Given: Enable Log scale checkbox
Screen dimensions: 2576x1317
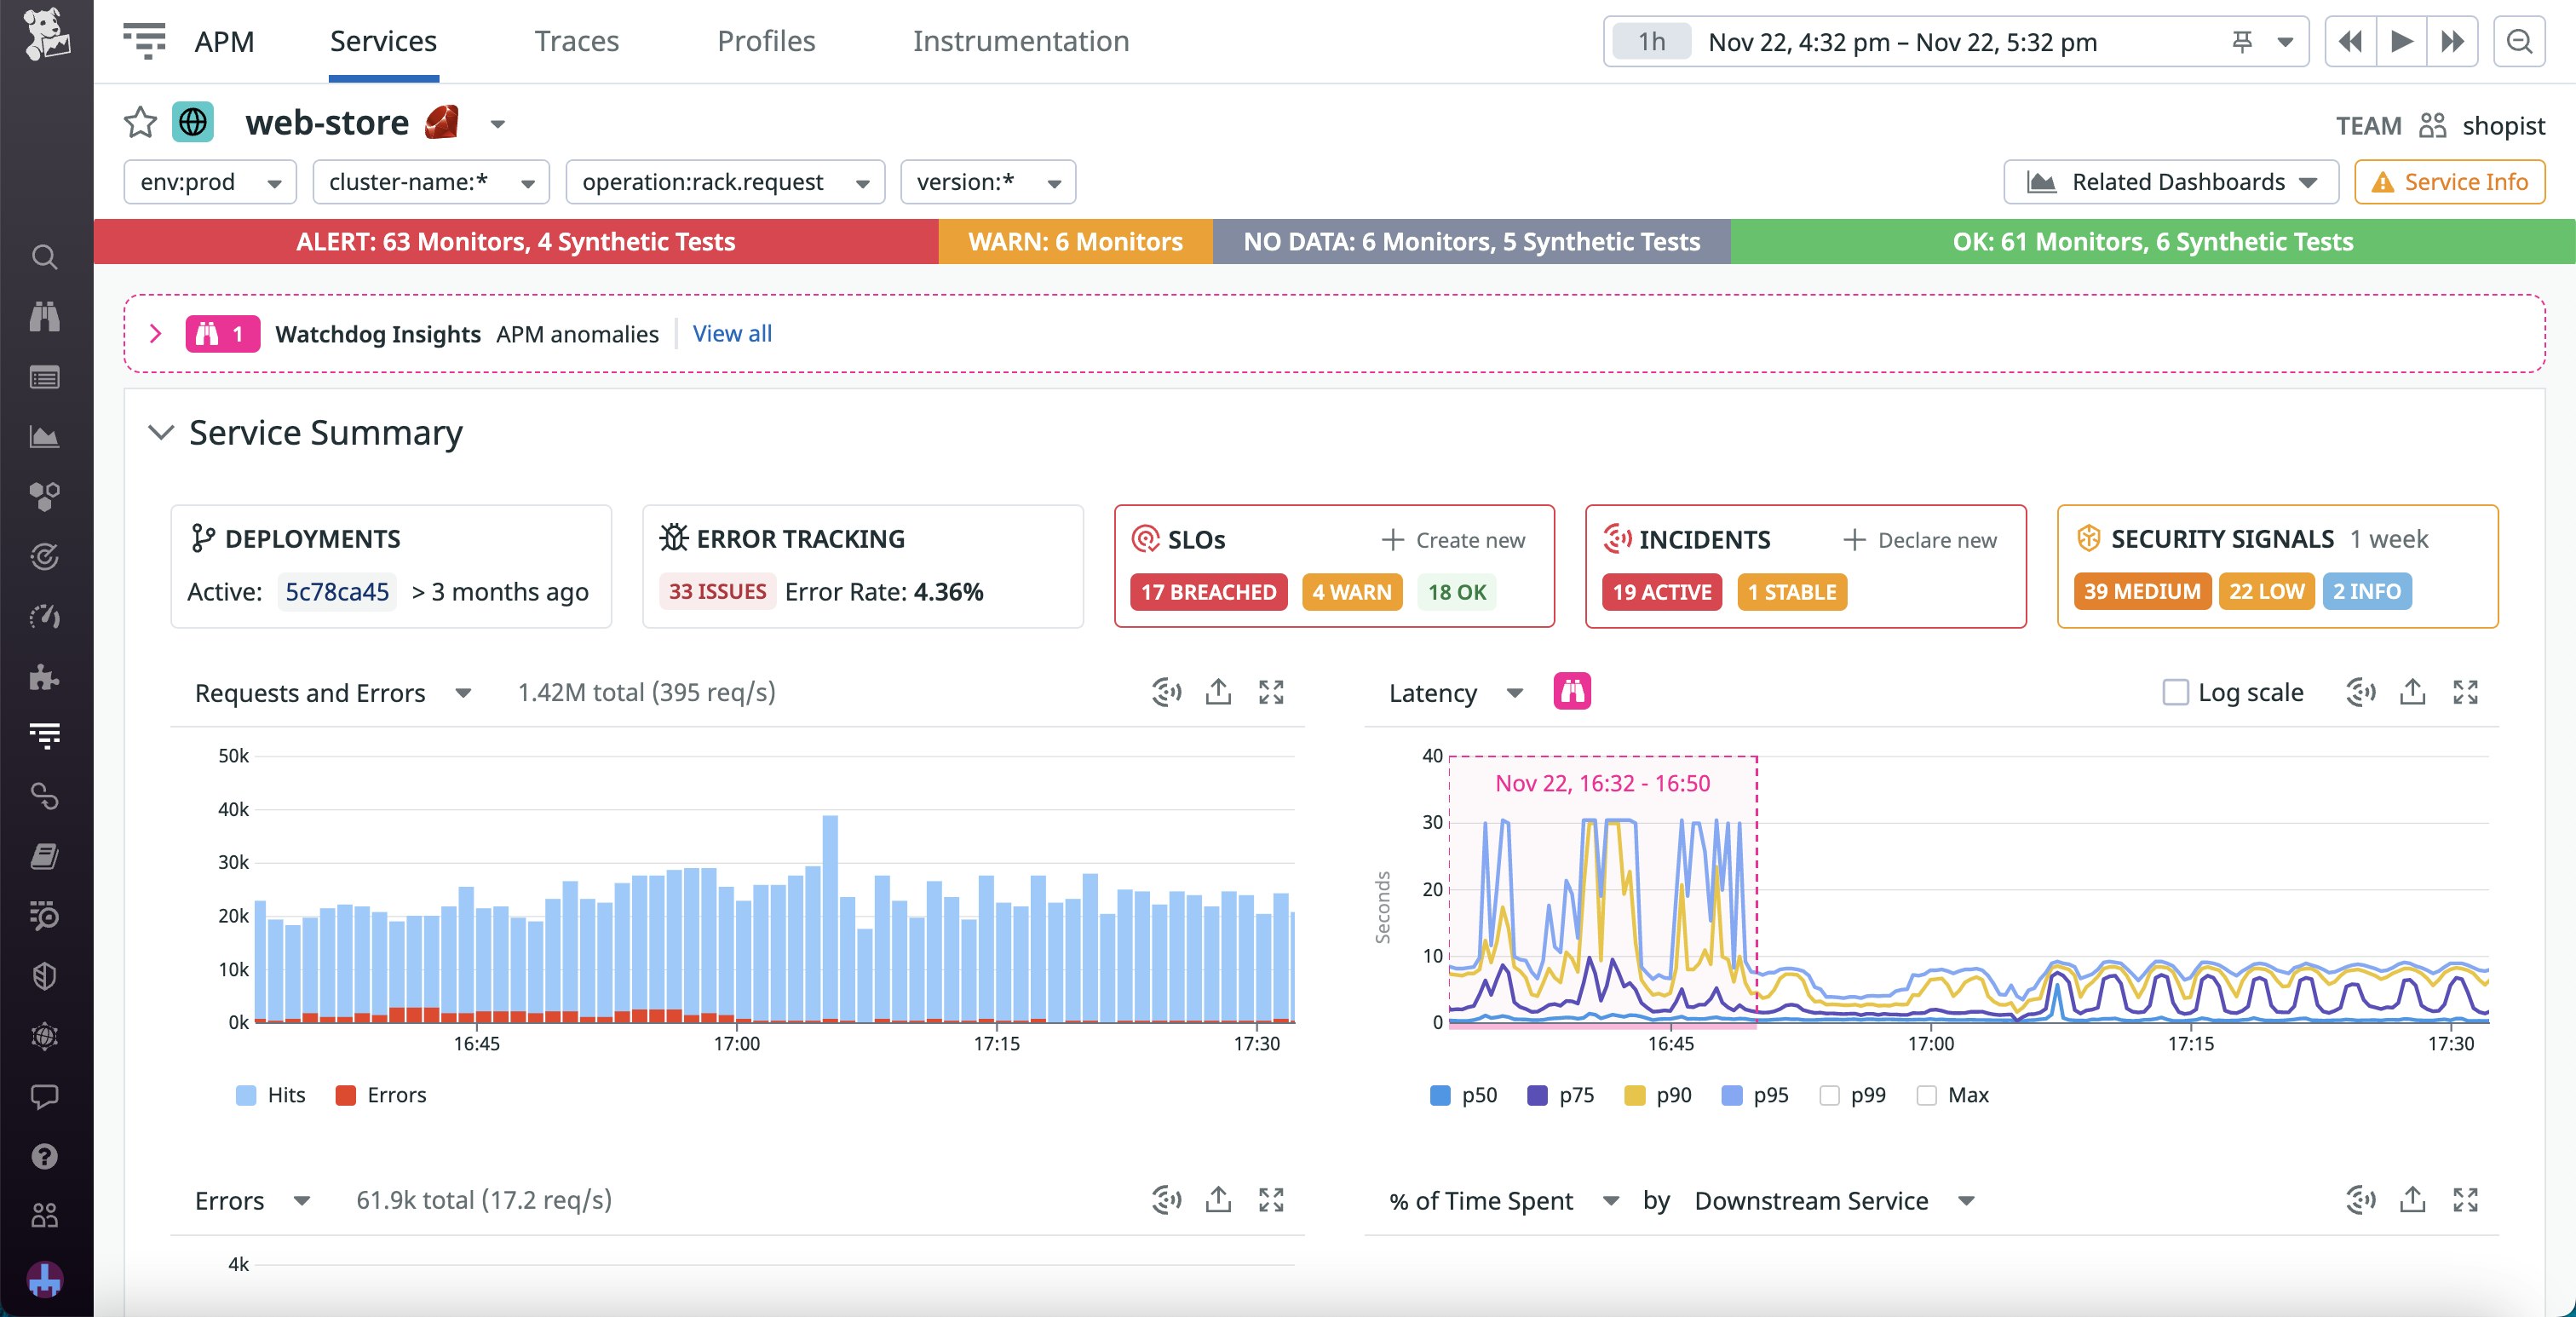Looking at the screenshot, I should [x=2174, y=692].
